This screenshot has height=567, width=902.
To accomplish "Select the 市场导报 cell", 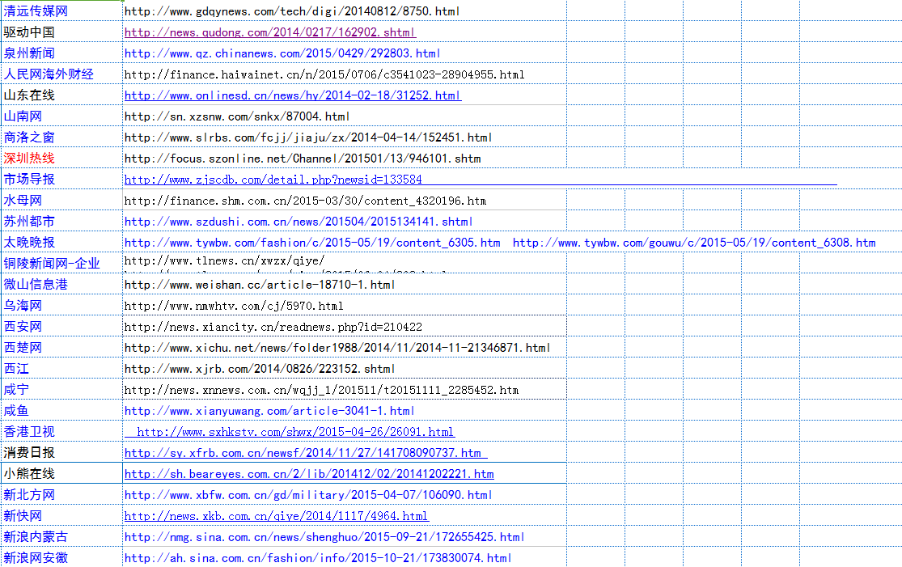I will [x=61, y=180].
